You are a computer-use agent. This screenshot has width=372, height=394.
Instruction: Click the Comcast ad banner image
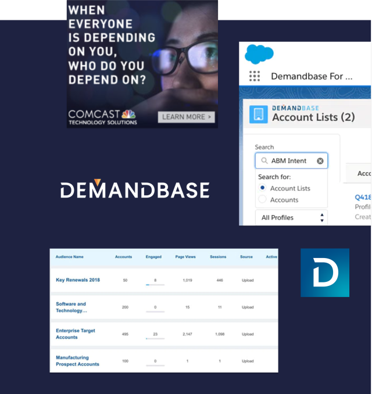[x=142, y=64]
